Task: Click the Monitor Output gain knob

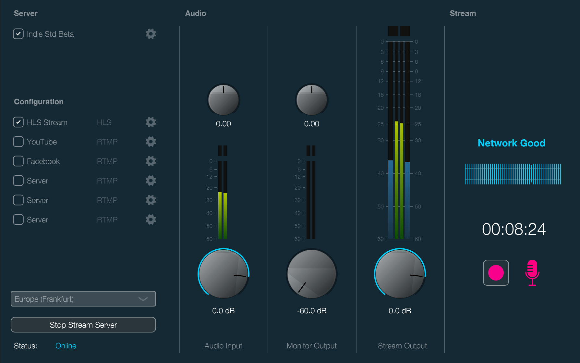Action: pos(312,274)
